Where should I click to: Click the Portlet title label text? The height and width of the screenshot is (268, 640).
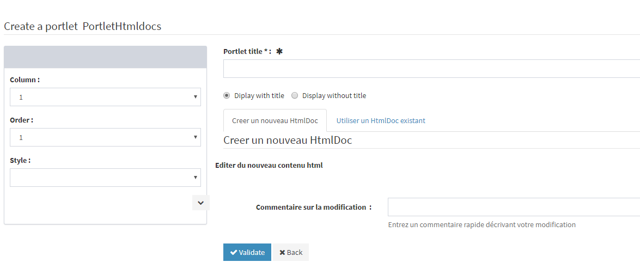click(x=247, y=51)
